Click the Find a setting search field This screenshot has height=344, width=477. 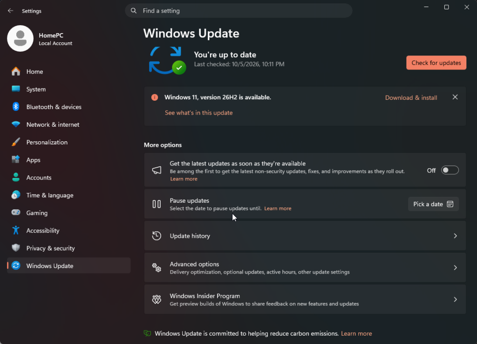238,11
